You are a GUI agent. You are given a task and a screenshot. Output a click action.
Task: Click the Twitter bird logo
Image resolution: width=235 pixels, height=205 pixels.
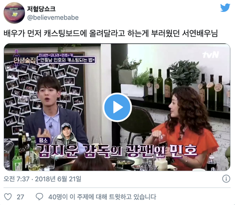pyautogui.click(x=225, y=8)
